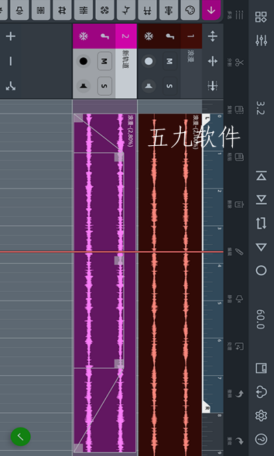
Task: Select the scissors split tool
Action: tap(239, 62)
